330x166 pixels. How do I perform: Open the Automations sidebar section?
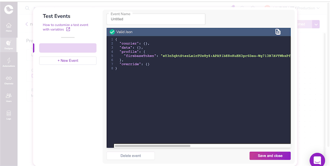pyautogui.click(x=9, y=62)
